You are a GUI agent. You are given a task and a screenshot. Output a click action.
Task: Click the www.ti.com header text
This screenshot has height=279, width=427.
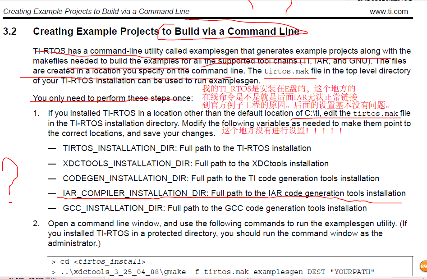389,11
